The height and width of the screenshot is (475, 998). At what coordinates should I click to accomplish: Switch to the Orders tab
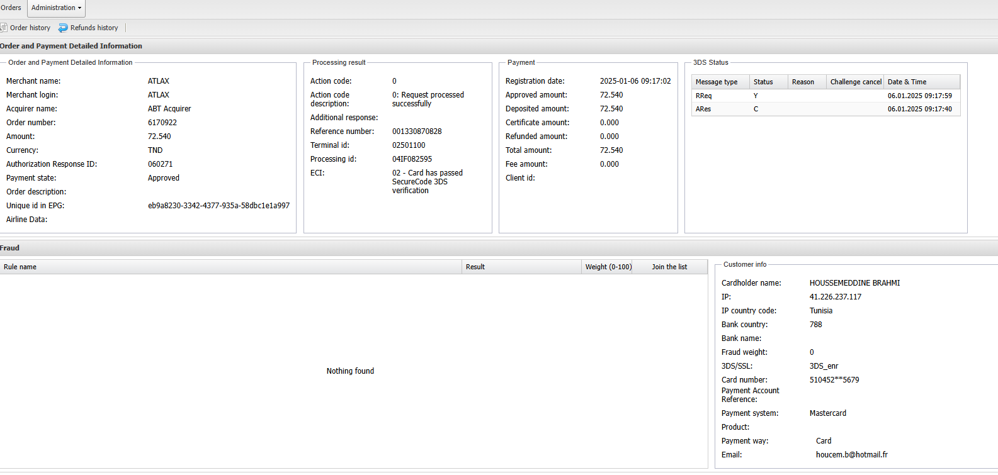(x=11, y=8)
